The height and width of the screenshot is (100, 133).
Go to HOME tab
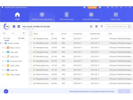(x=17, y=16)
